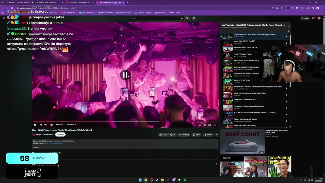Open options for 'Central Cee' playlist row
The height and width of the screenshot is (183, 325).
pos(286,95)
